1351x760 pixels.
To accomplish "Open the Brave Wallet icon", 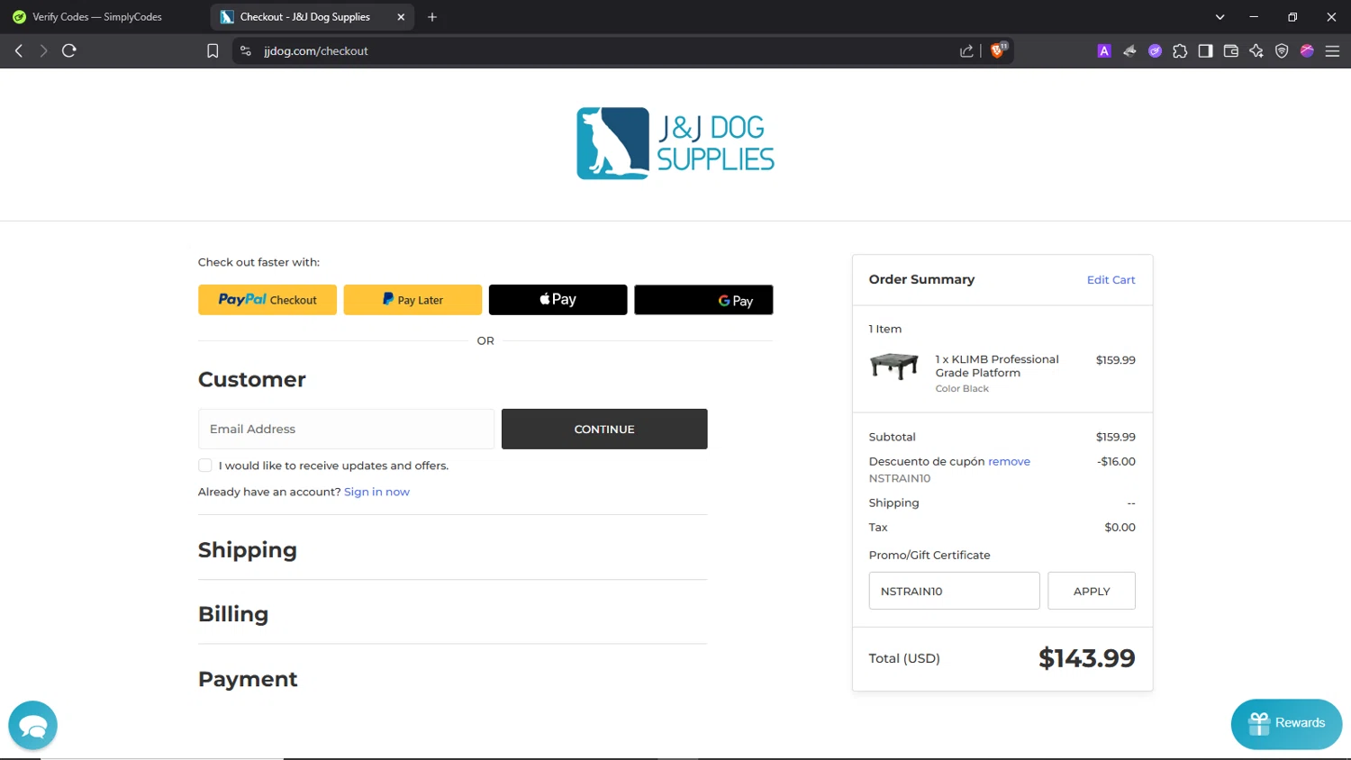I will [x=1231, y=51].
